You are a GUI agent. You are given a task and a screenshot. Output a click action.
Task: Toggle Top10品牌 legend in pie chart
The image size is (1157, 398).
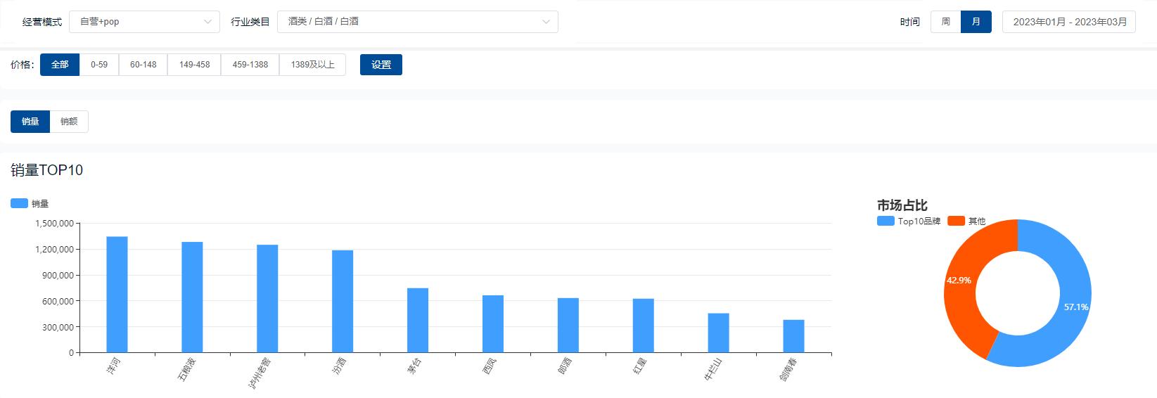coord(886,221)
